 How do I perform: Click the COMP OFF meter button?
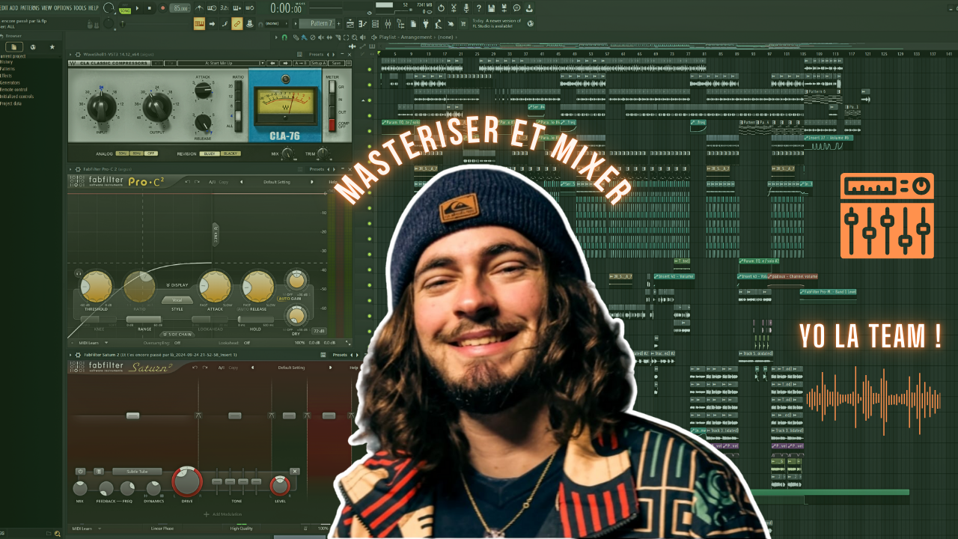pos(332,125)
